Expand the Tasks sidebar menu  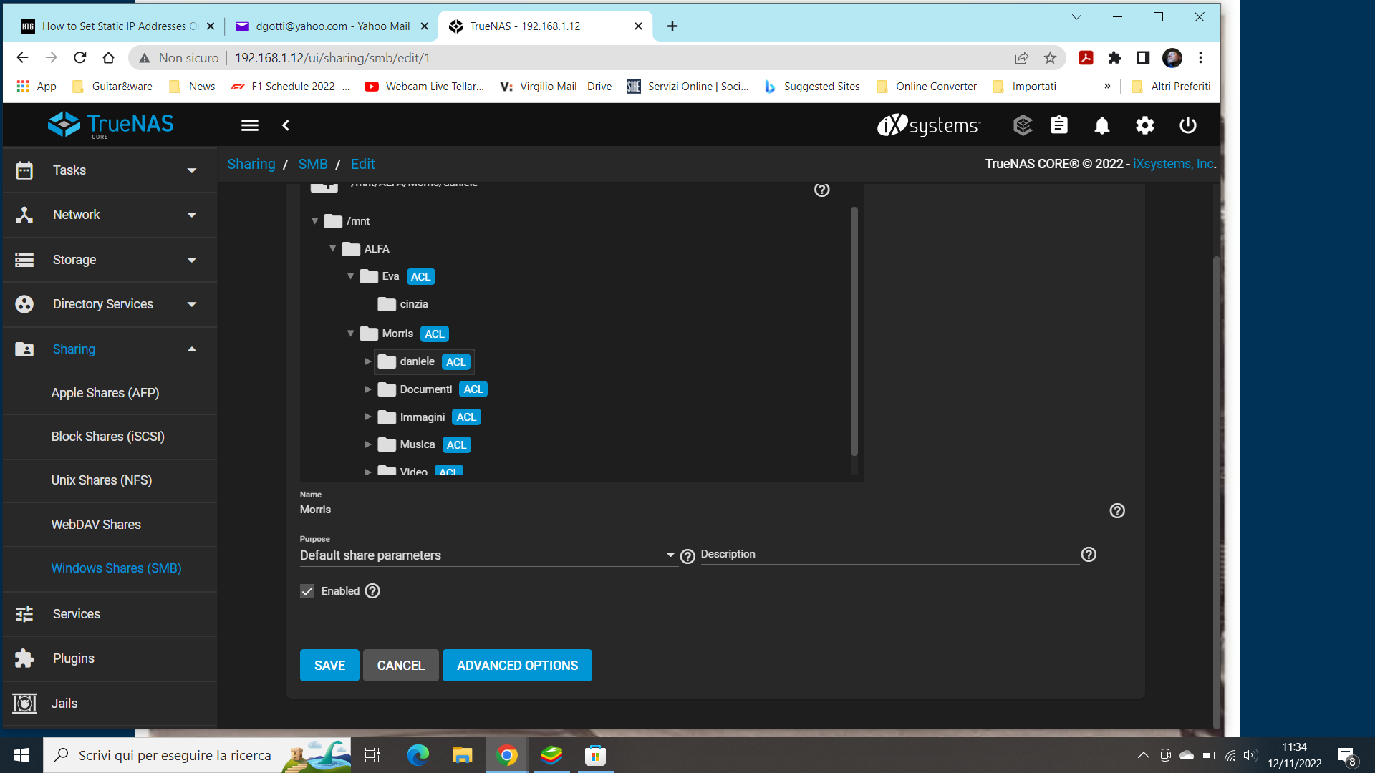tap(110, 170)
